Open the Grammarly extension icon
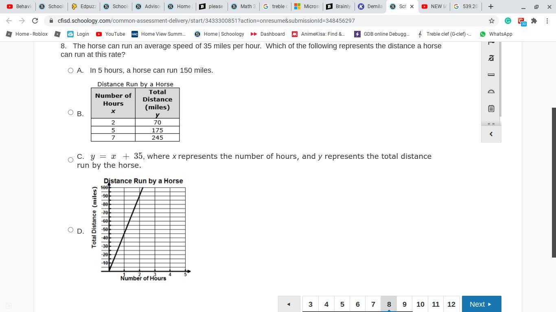 tap(508, 21)
